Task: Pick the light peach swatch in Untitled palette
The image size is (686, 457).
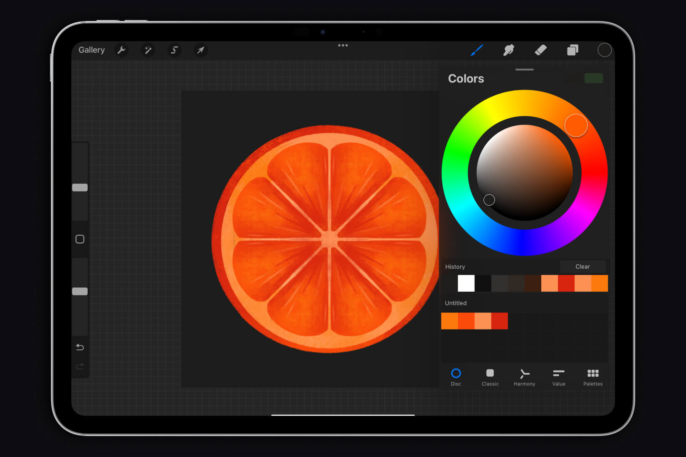Action: (x=483, y=321)
